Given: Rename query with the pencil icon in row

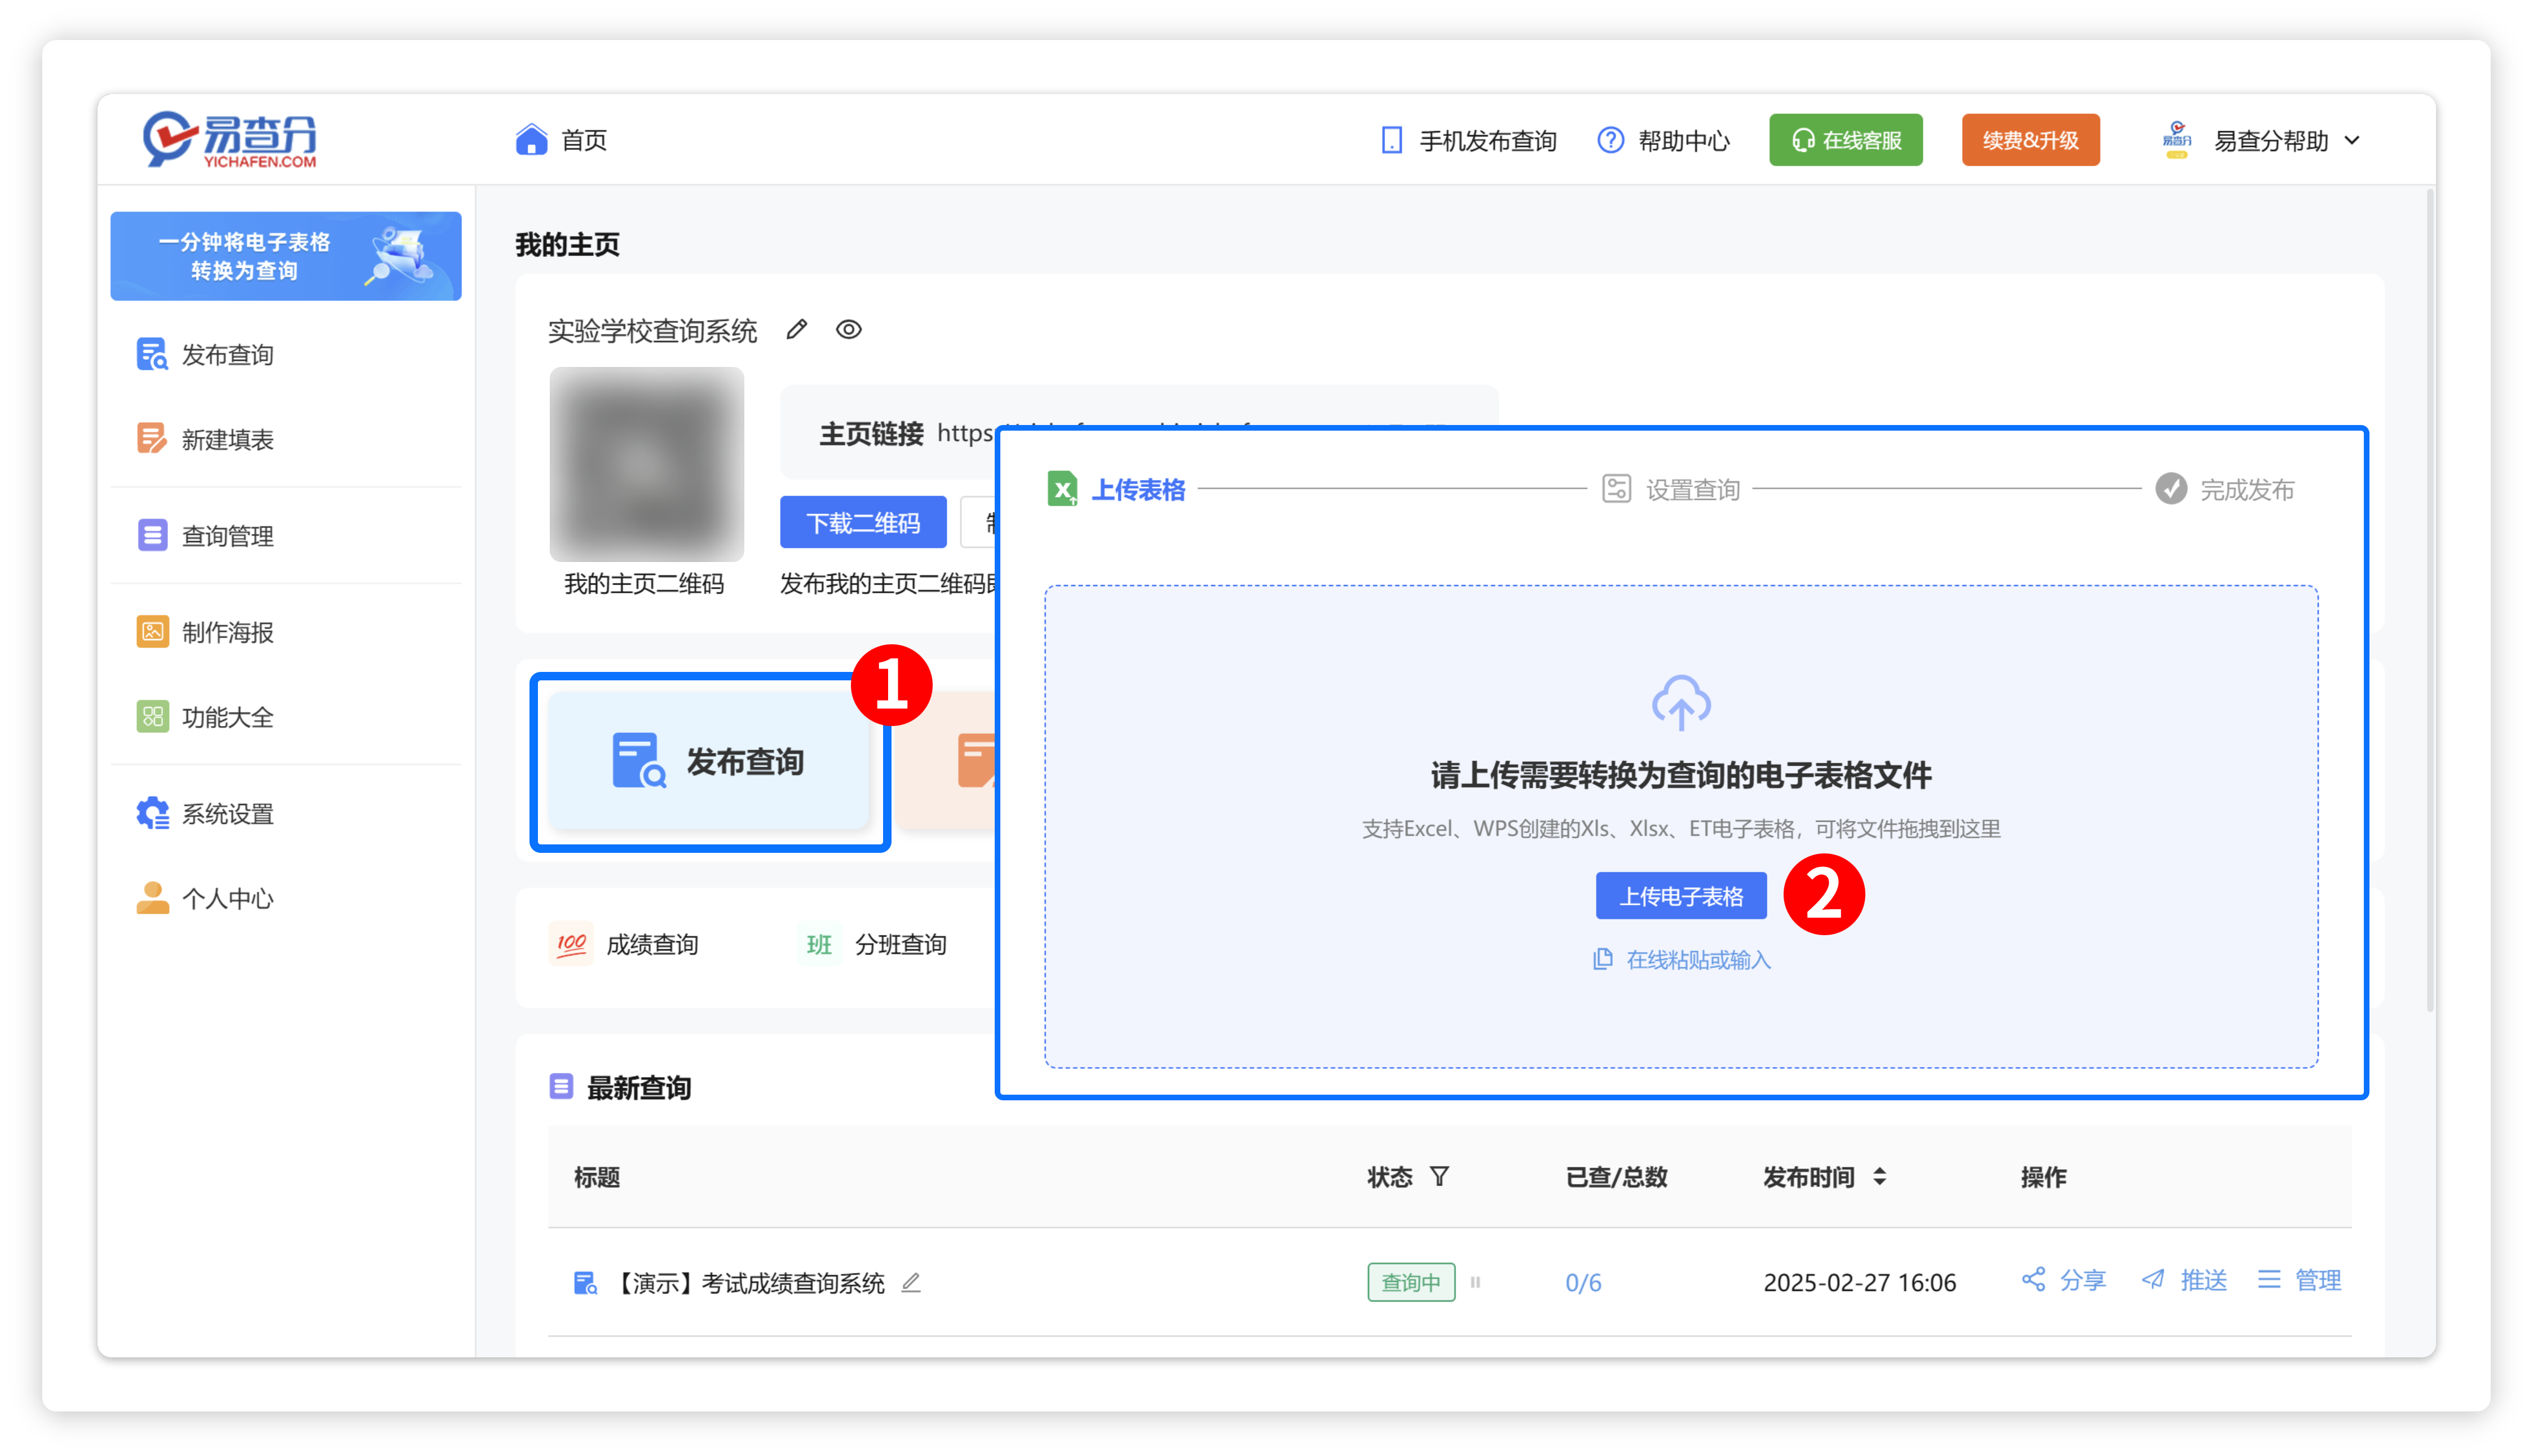Looking at the screenshot, I should pos(910,1283).
